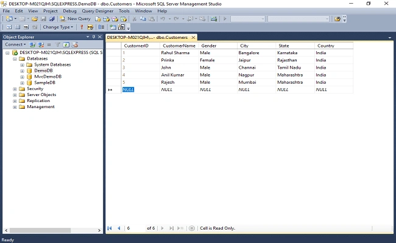Open the Open File folder icon
This screenshot has height=243, width=396.
pyautogui.click(x=35, y=19)
